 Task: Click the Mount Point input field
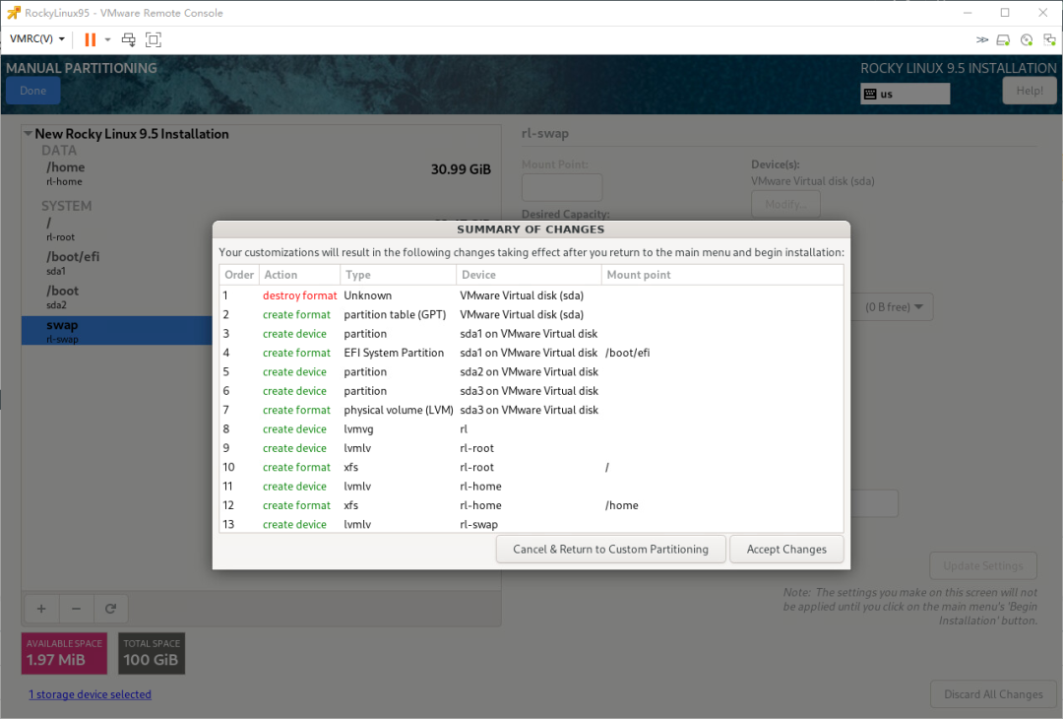(561, 187)
